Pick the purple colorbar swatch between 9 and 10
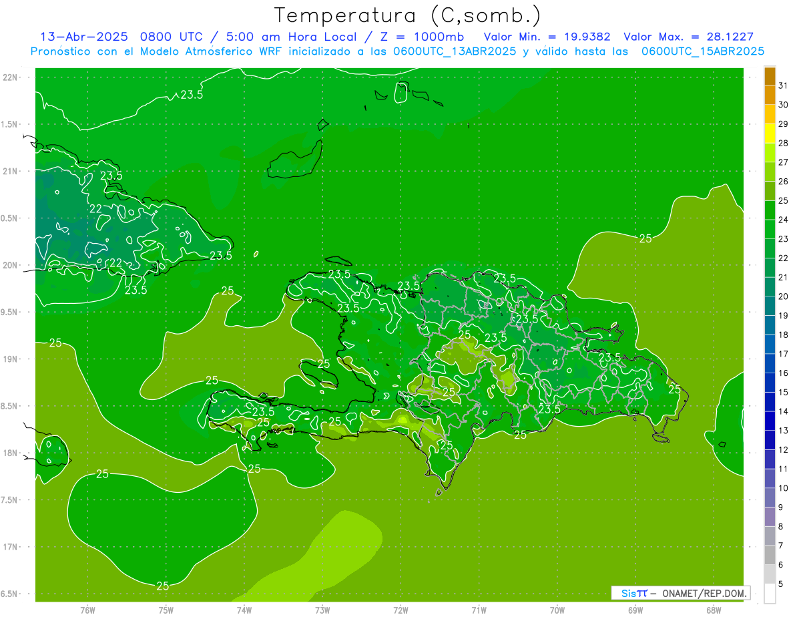This screenshot has height=619, width=801. [770, 497]
